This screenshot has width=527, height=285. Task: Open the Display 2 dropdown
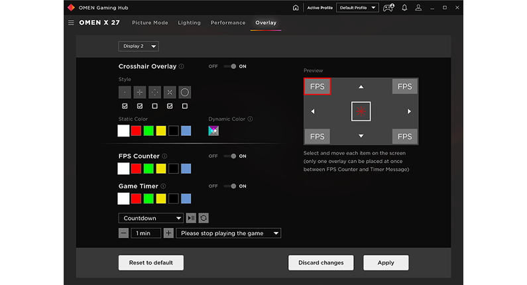click(x=139, y=46)
